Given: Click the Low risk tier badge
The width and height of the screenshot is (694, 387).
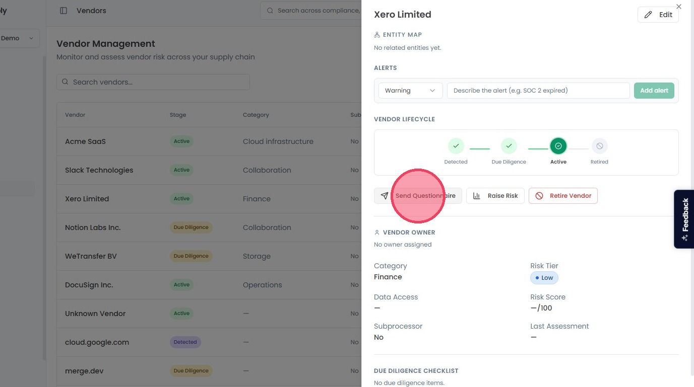Looking at the screenshot, I should [544, 278].
